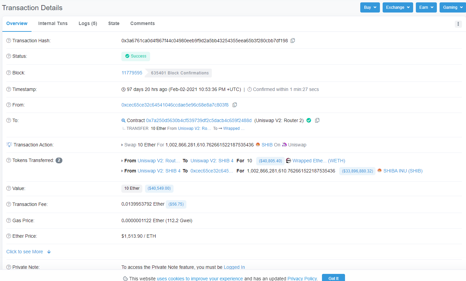
Task: Click help icon beside Timestamp label
Action: 9,89
